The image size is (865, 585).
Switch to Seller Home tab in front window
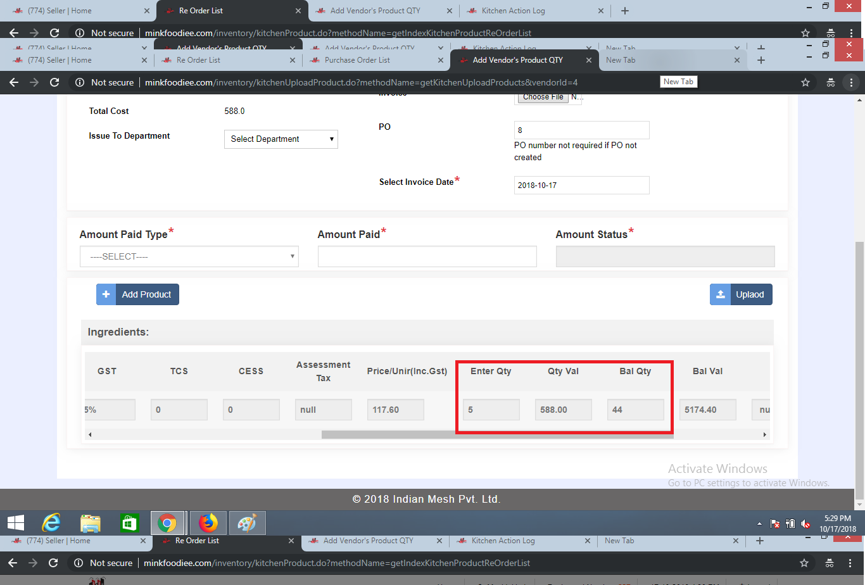click(79, 60)
